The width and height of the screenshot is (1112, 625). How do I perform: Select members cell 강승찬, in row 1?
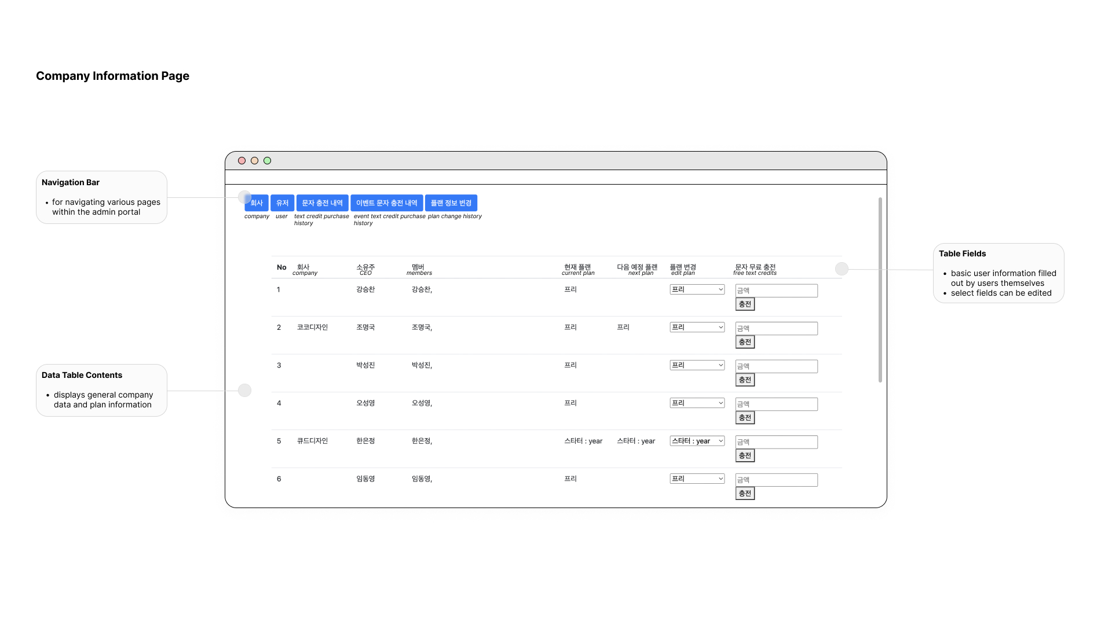point(422,289)
